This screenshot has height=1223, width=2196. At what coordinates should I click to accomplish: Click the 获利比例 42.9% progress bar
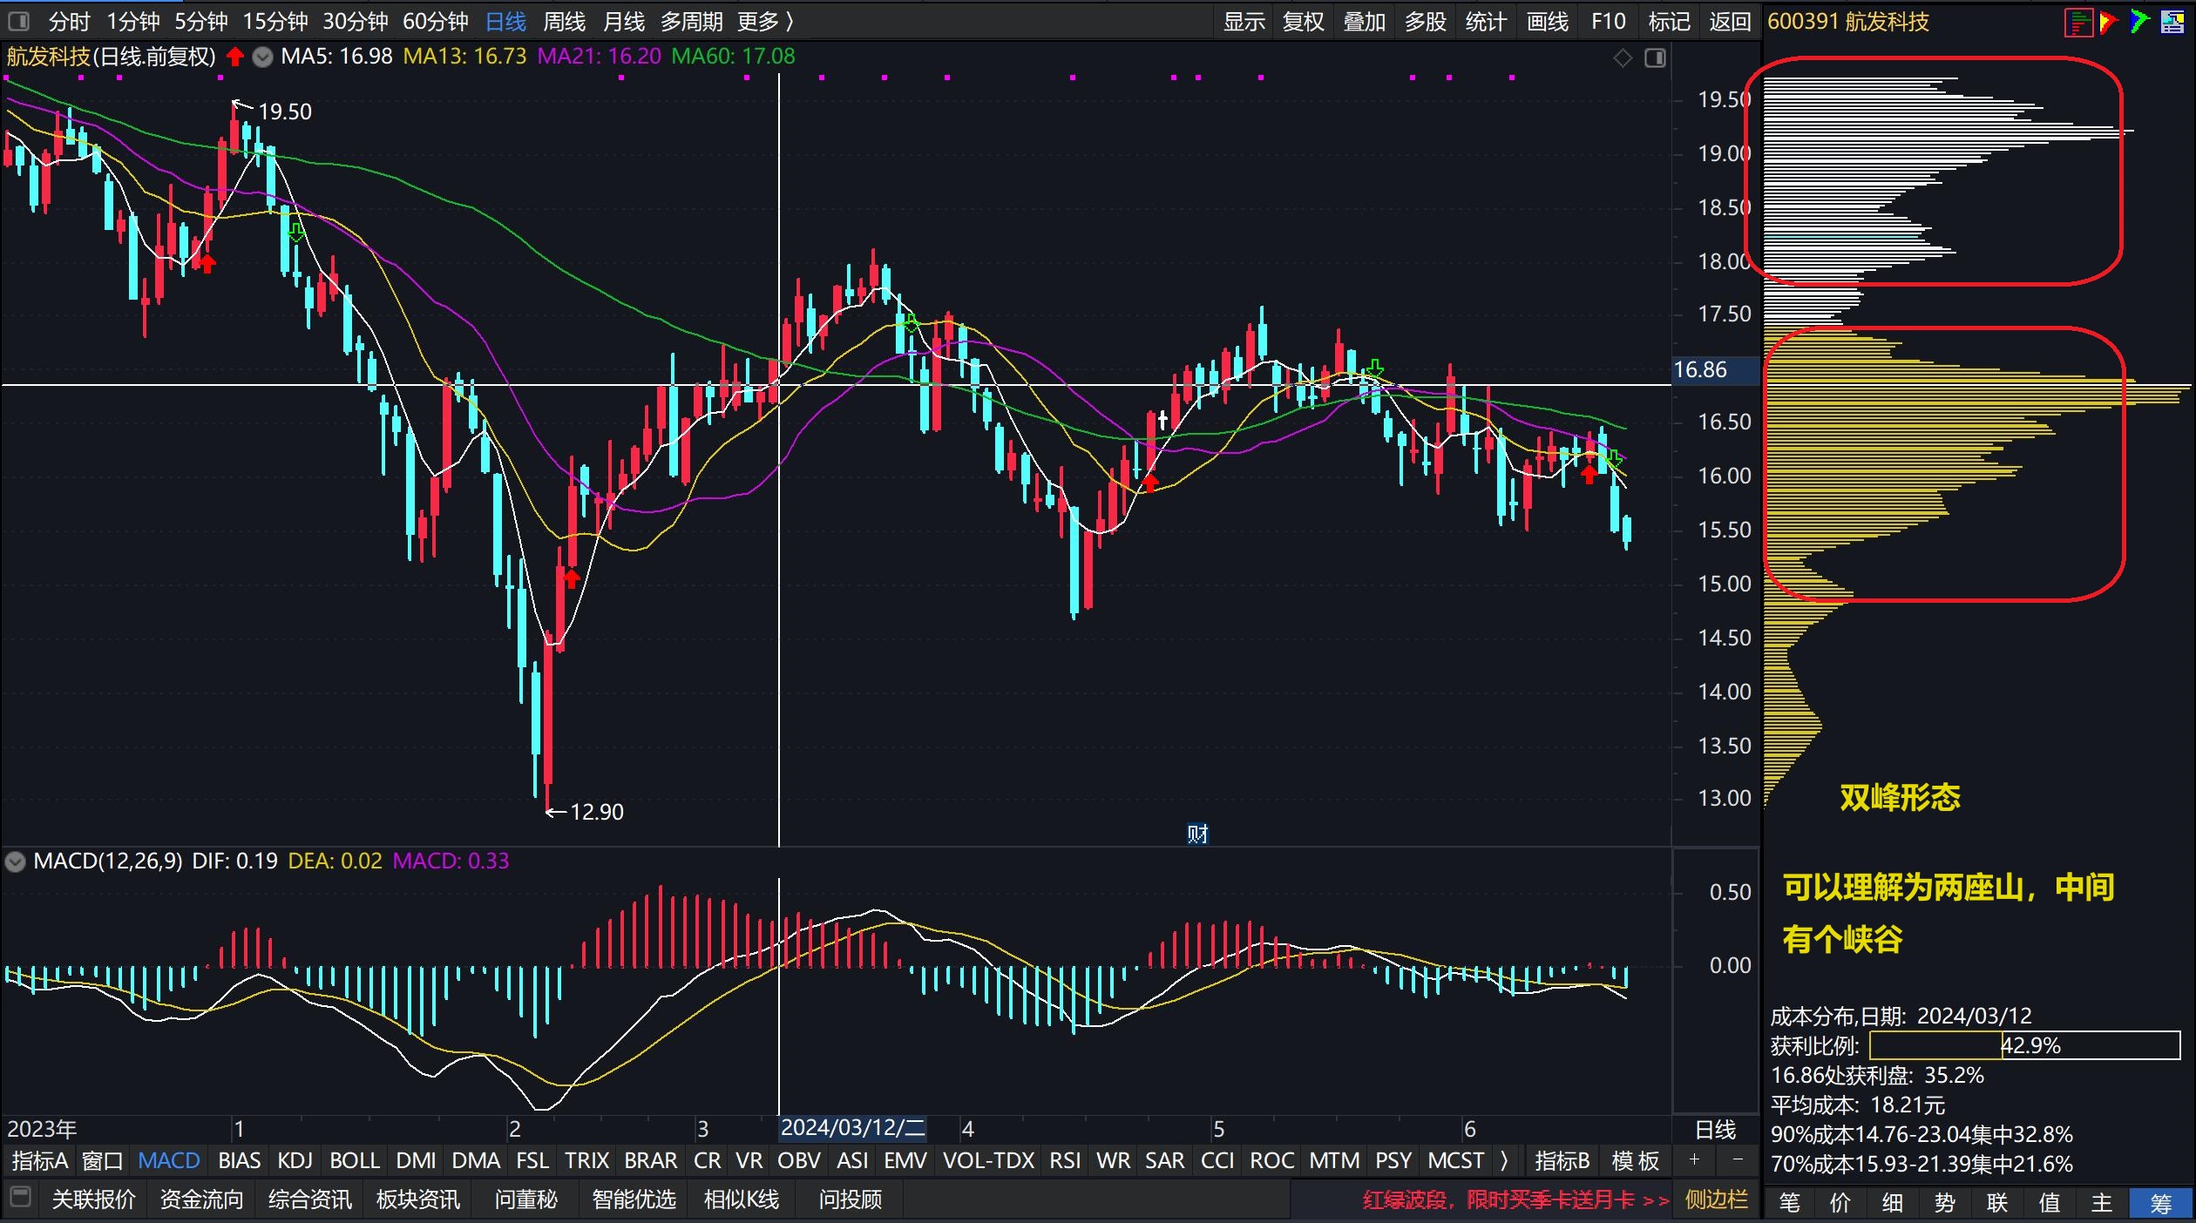2024,1045
